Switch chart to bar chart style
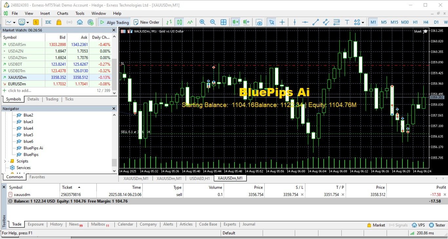The height and width of the screenshot is (239, 448). [169, 22]
